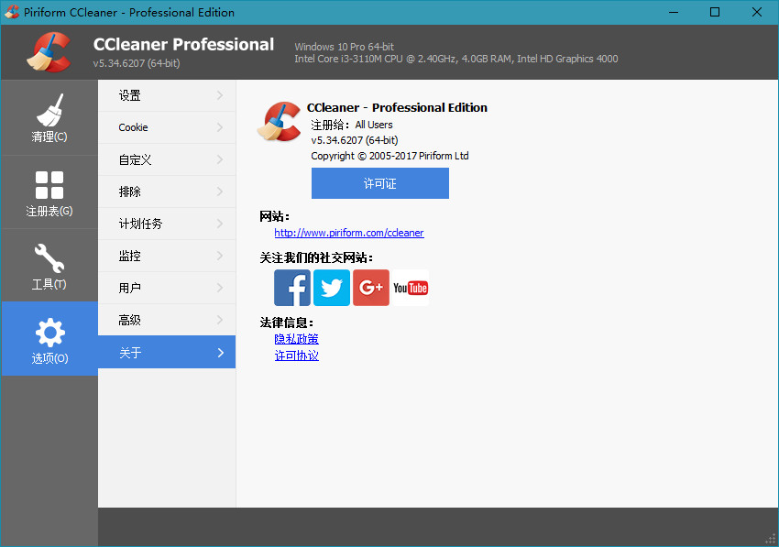Open the 高级 (Advanced) menu item

tap(167, 320)
